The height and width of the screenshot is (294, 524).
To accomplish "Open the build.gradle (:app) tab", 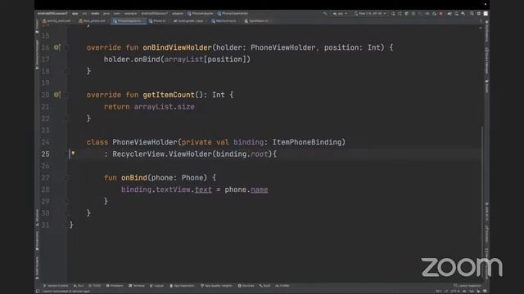I will pos(189,21).
